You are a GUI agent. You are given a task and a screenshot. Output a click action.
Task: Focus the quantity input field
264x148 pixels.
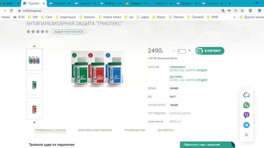pos(181,51)
